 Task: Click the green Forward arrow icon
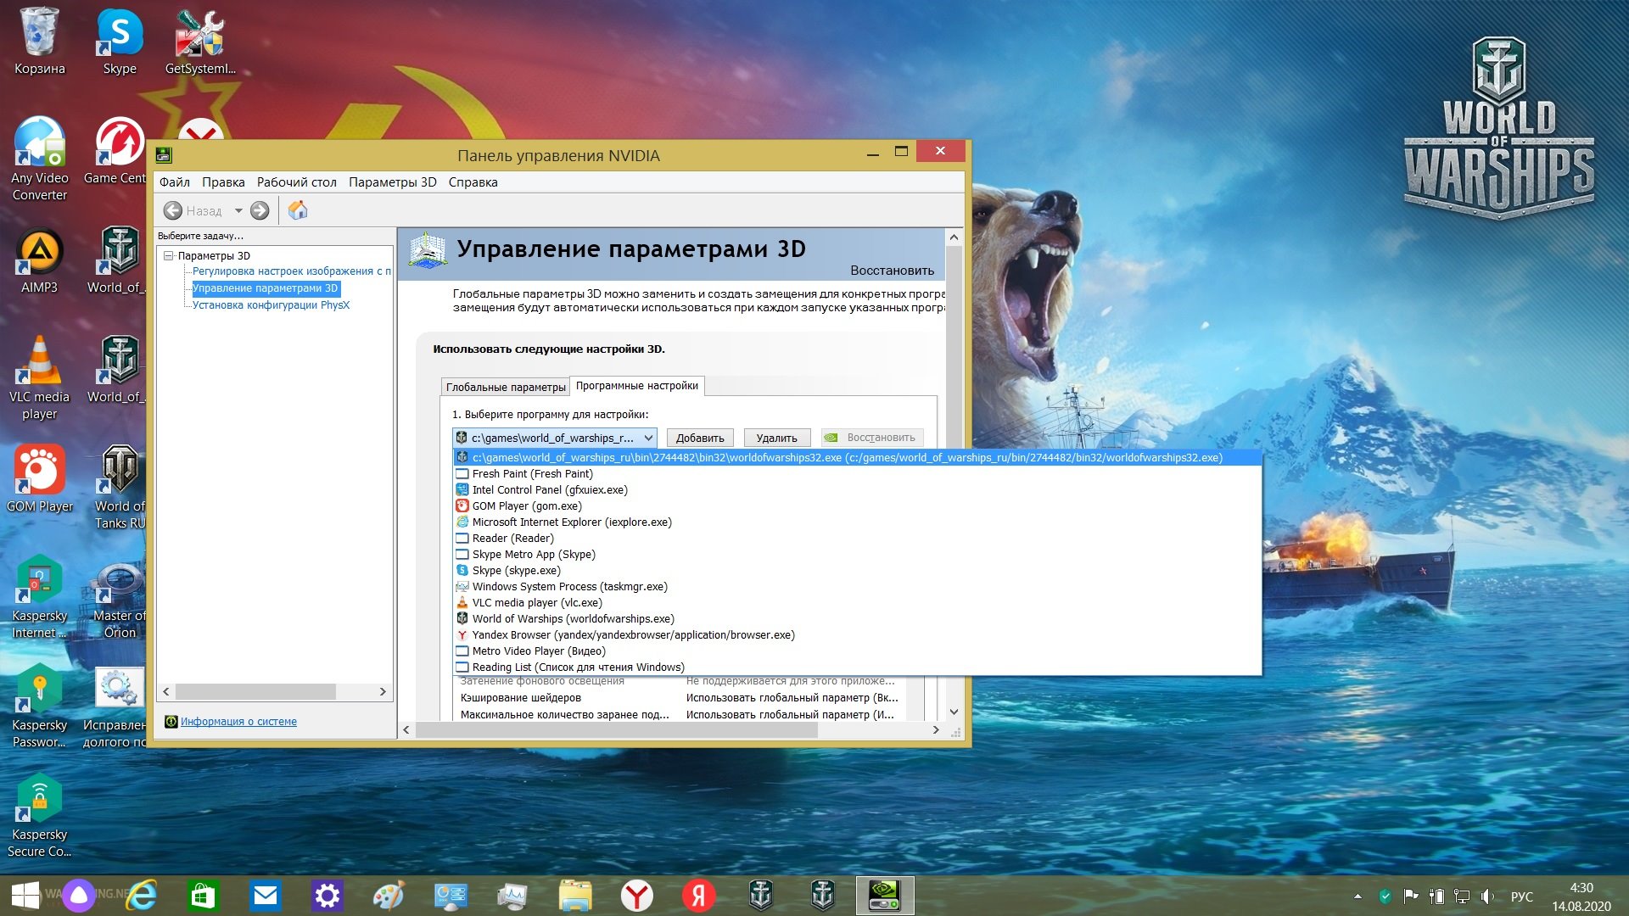(x=260, y=210)
